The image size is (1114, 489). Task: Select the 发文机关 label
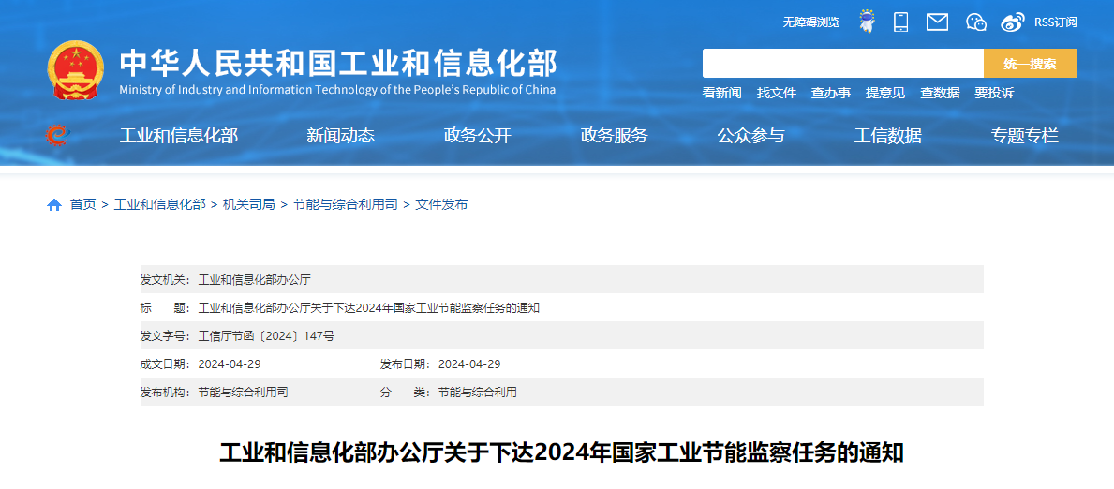coord(166,279)
